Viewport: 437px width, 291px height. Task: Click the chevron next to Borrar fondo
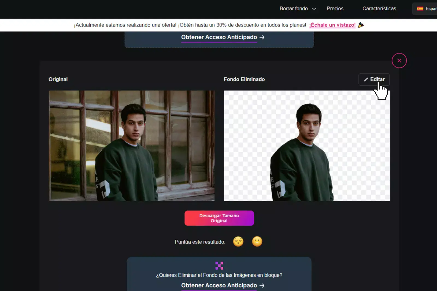tap(314, 9)
